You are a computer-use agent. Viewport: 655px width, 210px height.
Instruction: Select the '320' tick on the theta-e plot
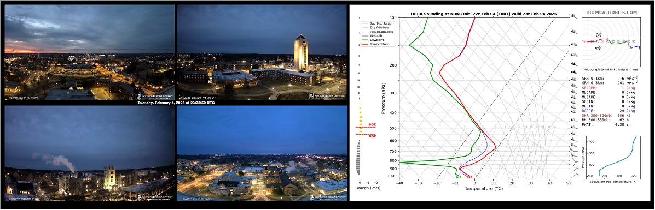[633, 176]
